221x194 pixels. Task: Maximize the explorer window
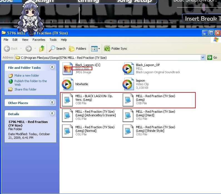[211, 33]
